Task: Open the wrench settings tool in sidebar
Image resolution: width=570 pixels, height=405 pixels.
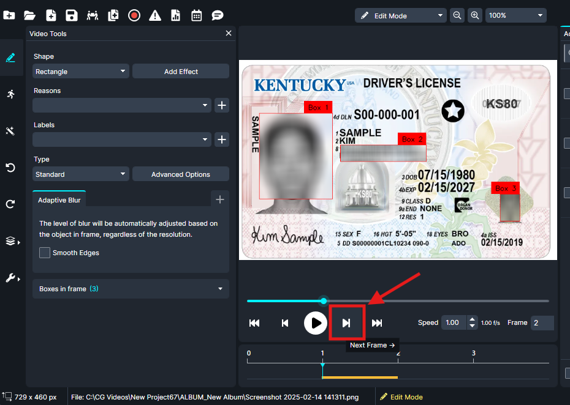Action: (11, 278)
